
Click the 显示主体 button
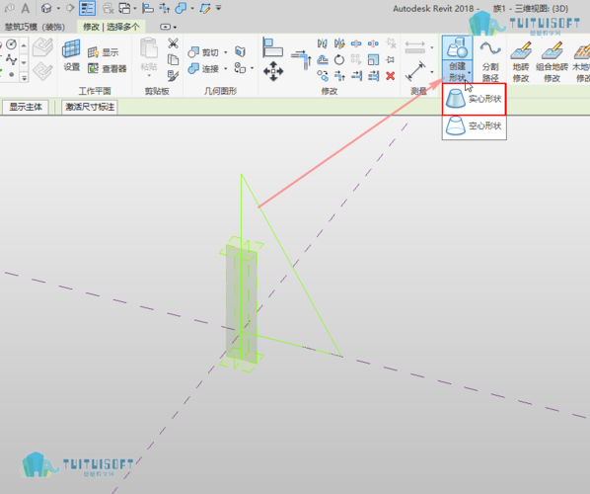[x=26, y=107]
